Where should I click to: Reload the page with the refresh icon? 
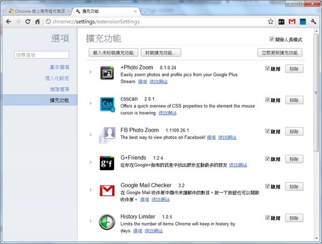point(28,21)
